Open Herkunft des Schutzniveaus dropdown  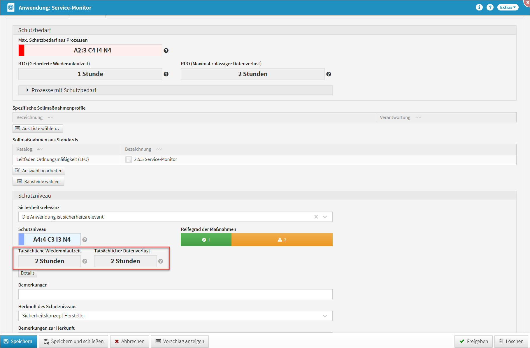tap(325, 316)
